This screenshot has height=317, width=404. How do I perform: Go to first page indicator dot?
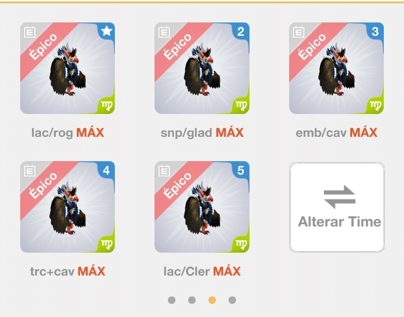point(172,300)
